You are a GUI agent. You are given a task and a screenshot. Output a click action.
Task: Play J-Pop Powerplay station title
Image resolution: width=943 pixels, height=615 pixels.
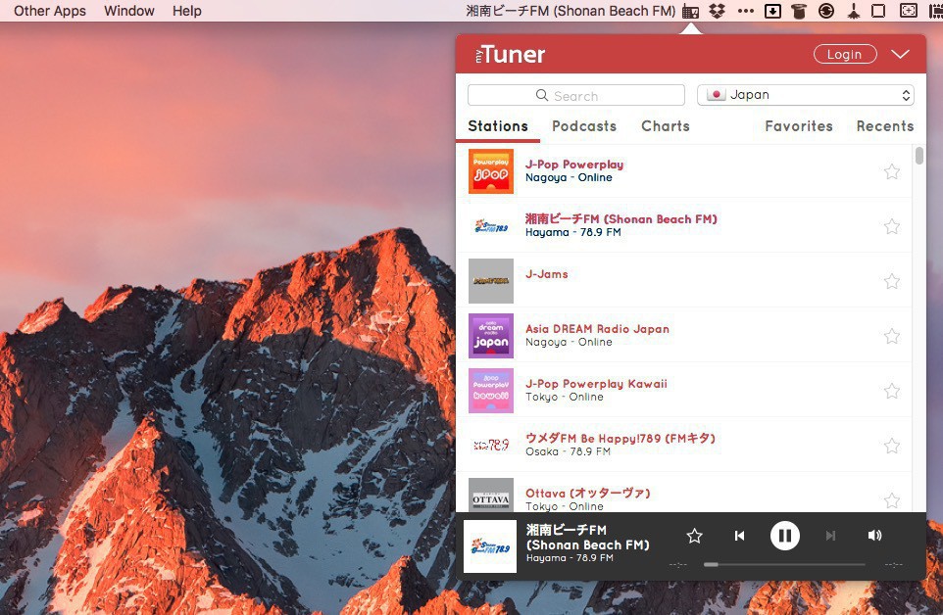tap(574, 164)
